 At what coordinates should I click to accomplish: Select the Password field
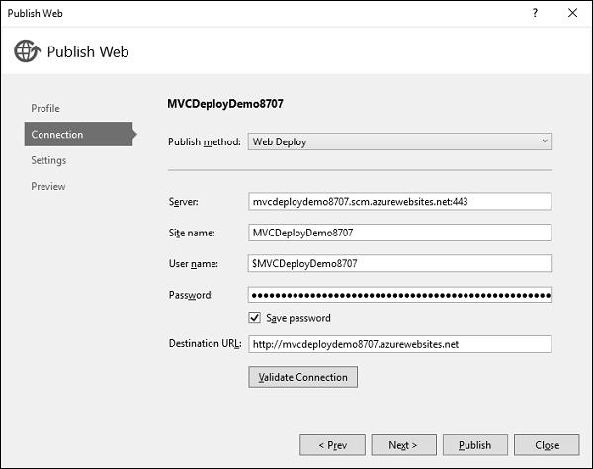400,295
